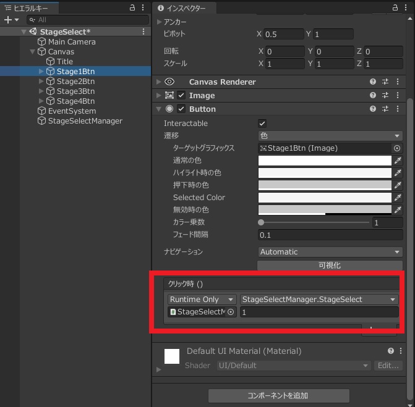Disable the Button component checkbox

181,109
